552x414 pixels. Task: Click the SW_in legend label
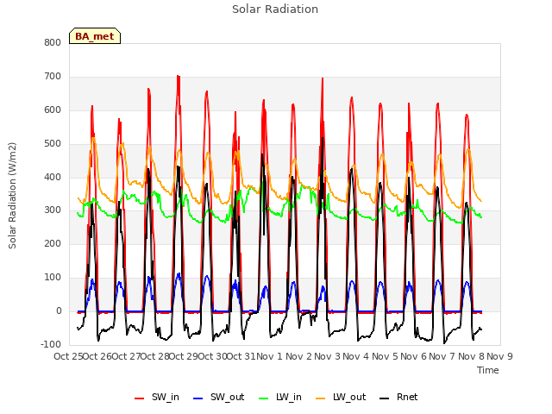166,398
